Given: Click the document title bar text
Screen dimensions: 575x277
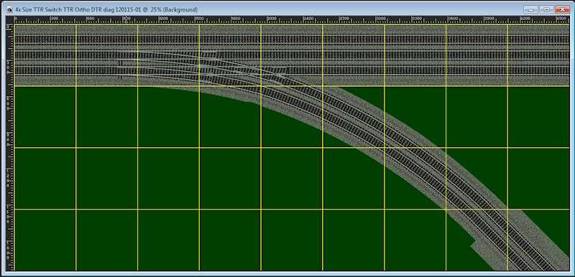Looking at the screenshot, I should tap(106, 9).
